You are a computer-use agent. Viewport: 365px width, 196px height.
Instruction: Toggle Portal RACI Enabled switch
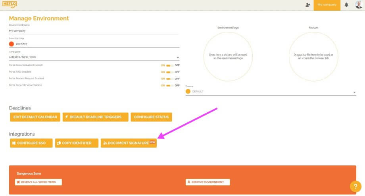[170, 72]
